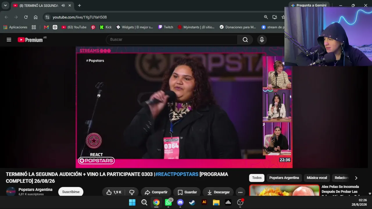The image size is (372, 209).
Task: Select the partially hidden Relacionados chip
Action: (x=341, y=178)
